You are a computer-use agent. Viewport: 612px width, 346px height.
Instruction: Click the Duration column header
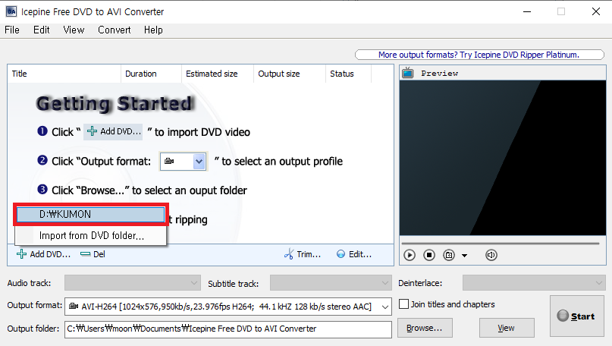click(151, 74)
